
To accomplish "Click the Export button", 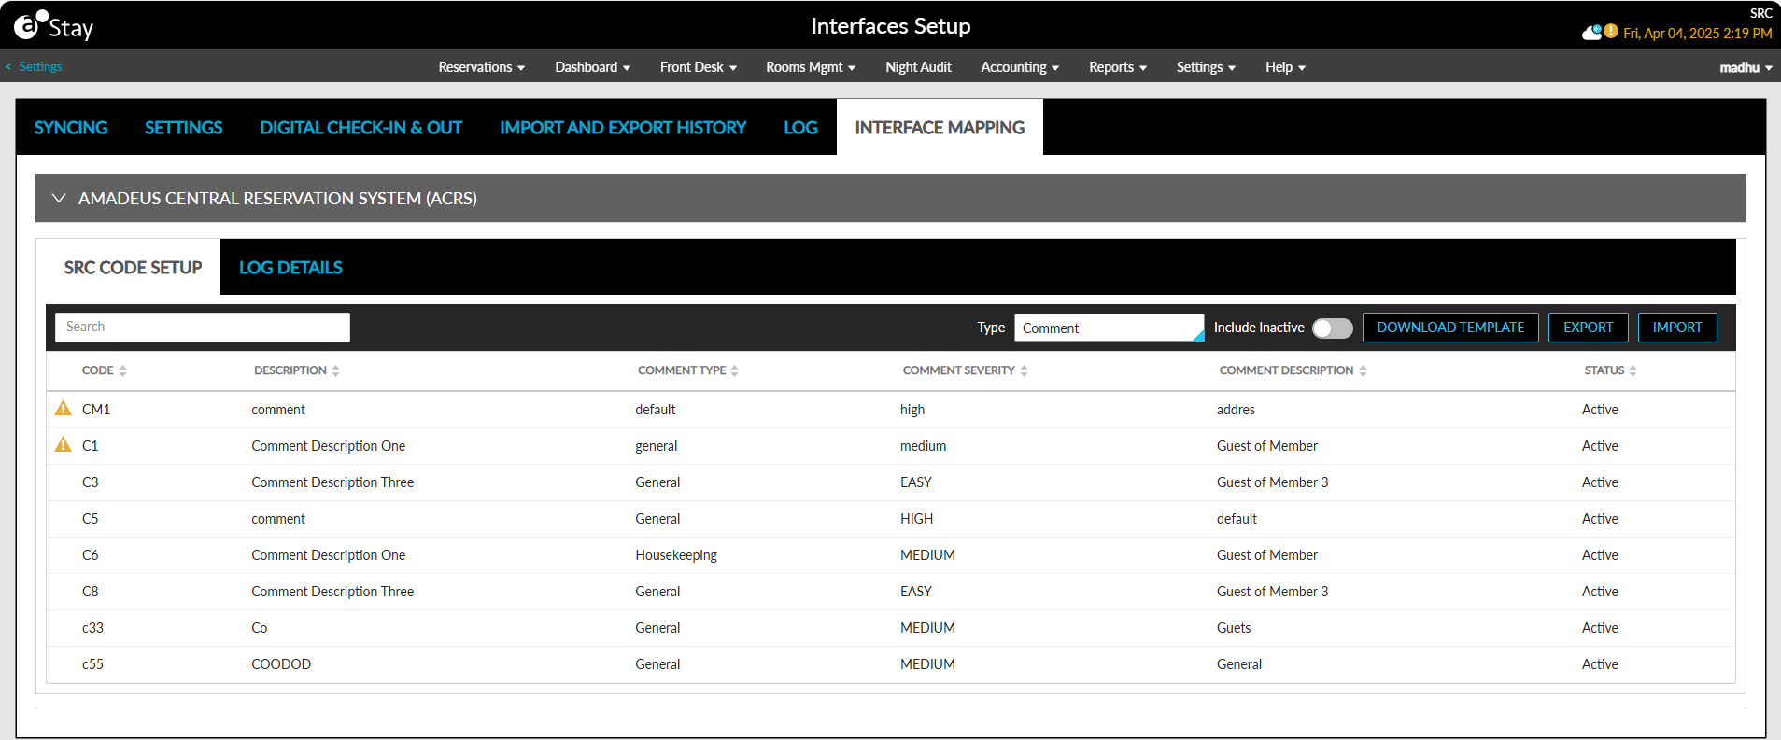I will point(1588,328).
